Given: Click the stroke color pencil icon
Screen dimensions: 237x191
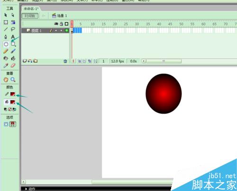Looking at the screenshot, I should click(x=7, y=94).
